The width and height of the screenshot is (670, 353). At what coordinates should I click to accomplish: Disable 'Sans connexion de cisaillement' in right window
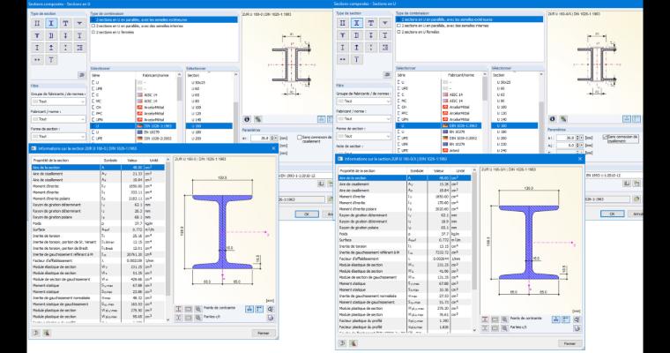(x=605, y=137)
